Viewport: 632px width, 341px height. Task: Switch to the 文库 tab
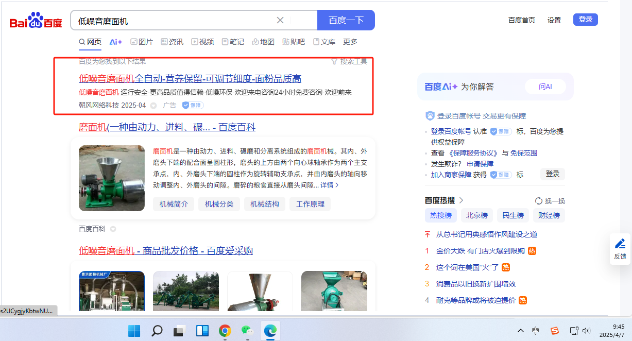coord(324,42)
